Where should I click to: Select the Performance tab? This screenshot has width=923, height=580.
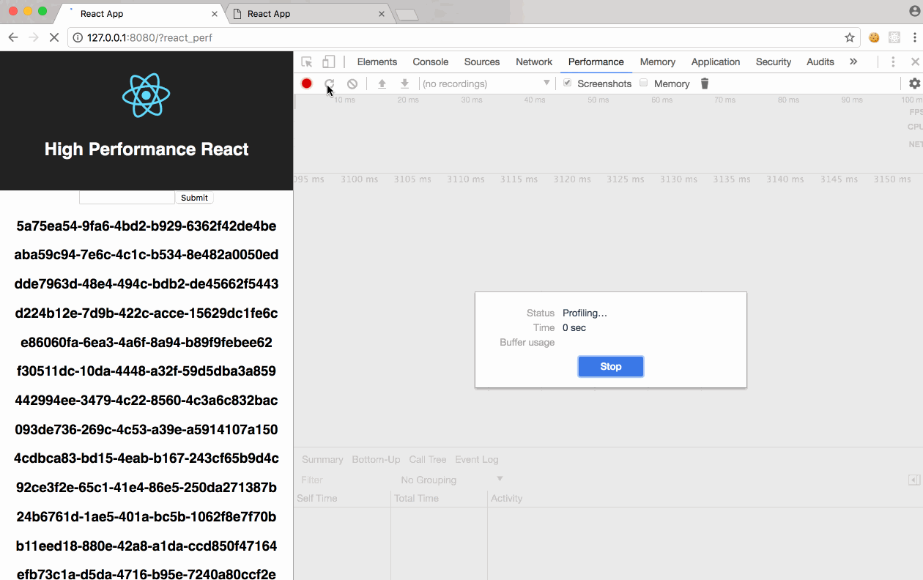click(x=596, y=62)
